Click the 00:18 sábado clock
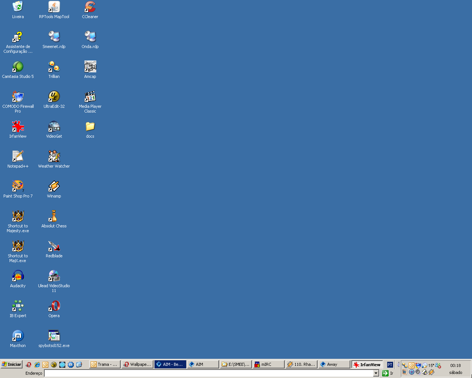This screenshot has height=378, width=472. pyautogui.click(x=456, y=369)
